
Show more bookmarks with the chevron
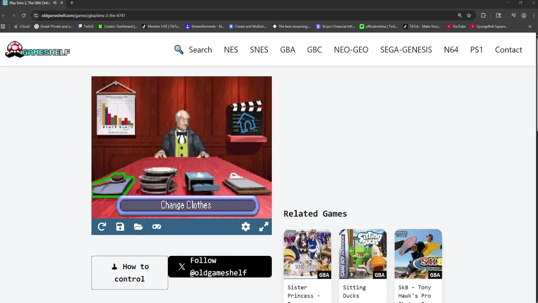coord(530,27)
